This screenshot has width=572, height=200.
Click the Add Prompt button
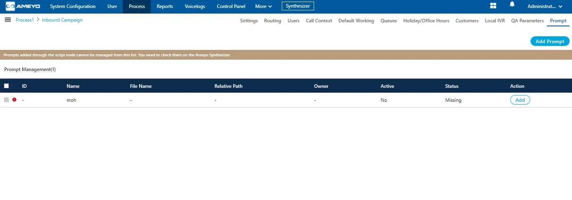click(550, 41)
